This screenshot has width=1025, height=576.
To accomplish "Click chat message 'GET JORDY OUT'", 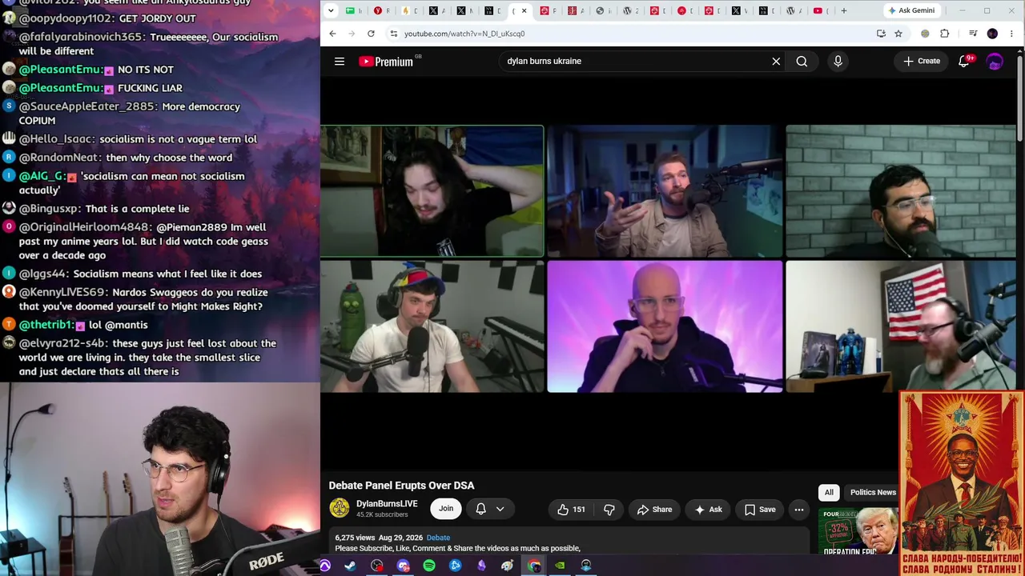I will tap(157, 18).
